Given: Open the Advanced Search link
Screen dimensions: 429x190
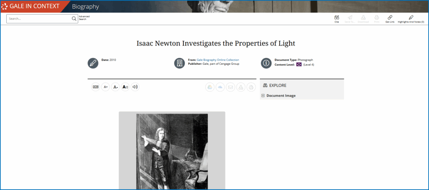Looking at the screenshot, I should coord(84,18).
